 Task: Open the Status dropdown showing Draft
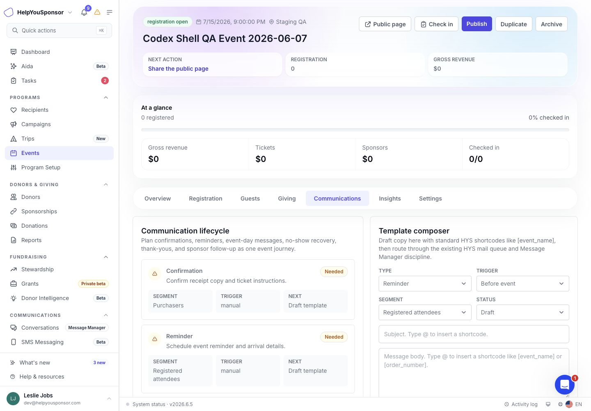[522, 312]
